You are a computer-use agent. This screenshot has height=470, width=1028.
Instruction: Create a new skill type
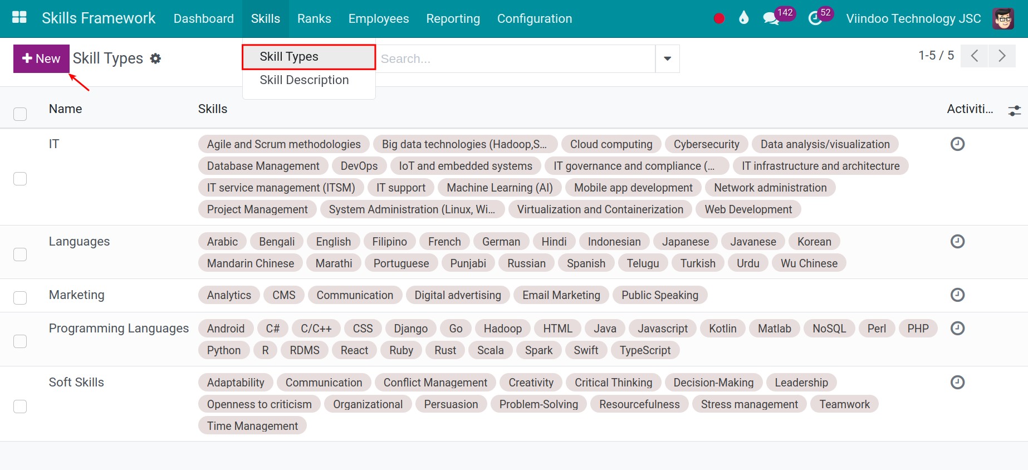pos(41,58)
